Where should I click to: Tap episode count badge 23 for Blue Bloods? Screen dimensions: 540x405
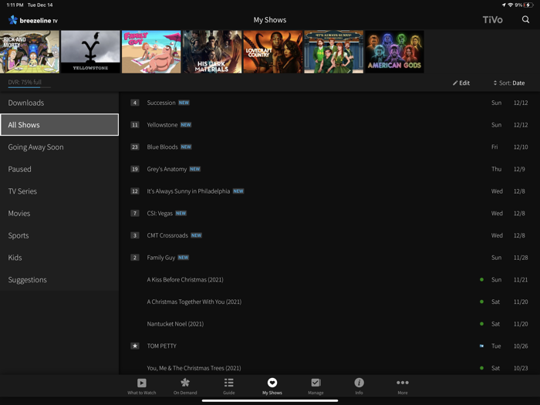point(135,147)
